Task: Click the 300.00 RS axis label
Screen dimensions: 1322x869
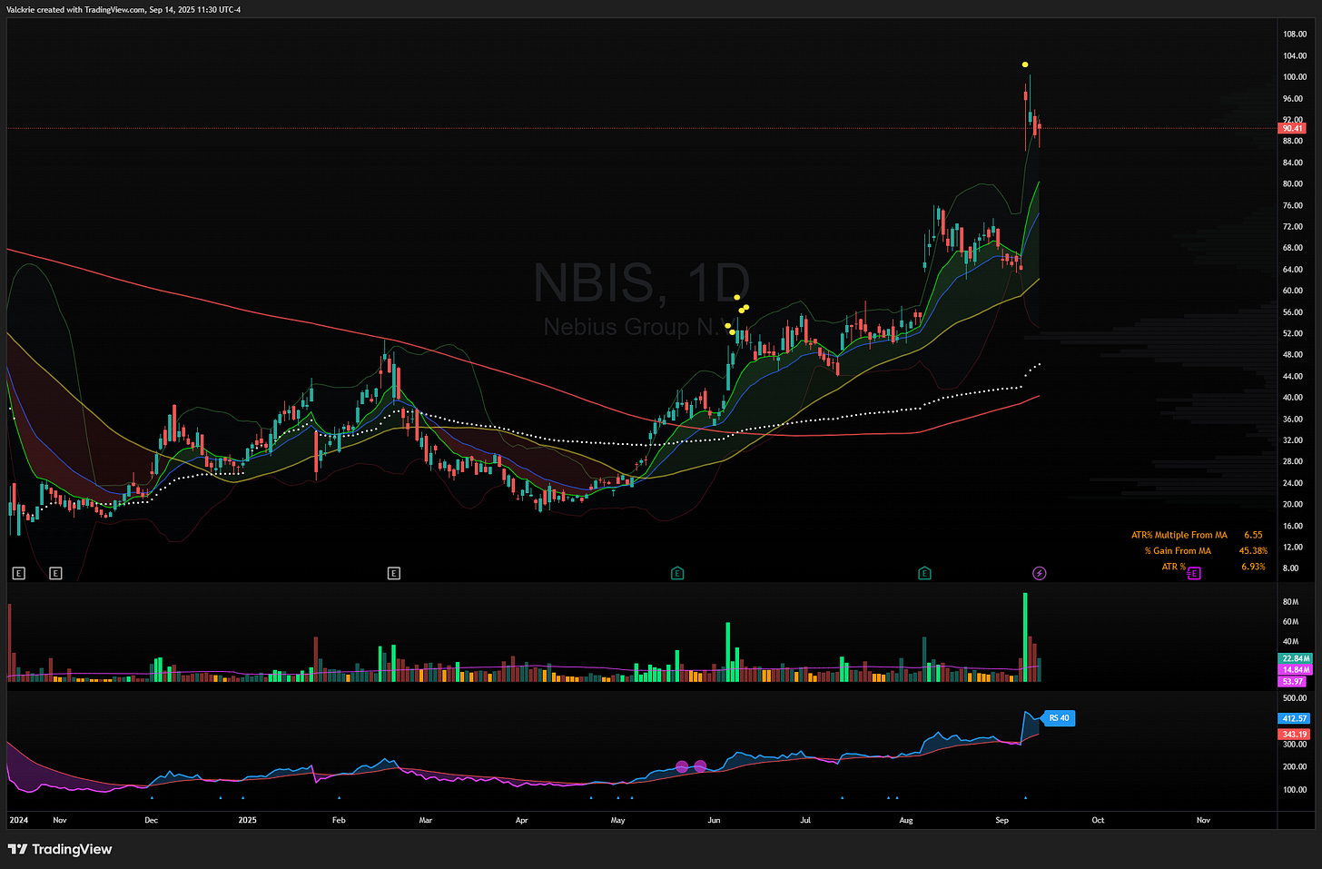Action: point(1295,744)
